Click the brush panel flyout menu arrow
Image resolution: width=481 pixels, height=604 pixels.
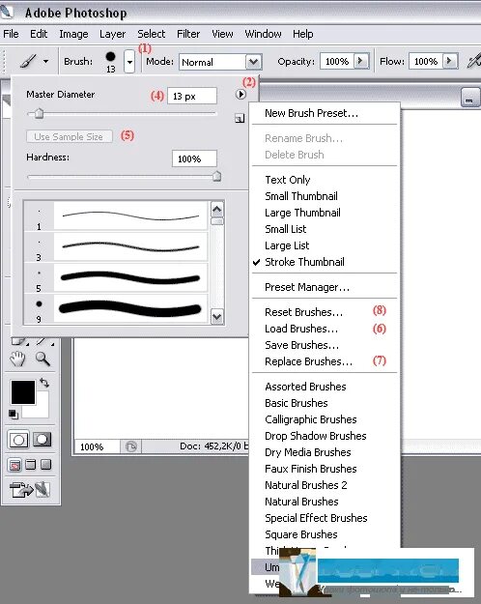point(240,94)
